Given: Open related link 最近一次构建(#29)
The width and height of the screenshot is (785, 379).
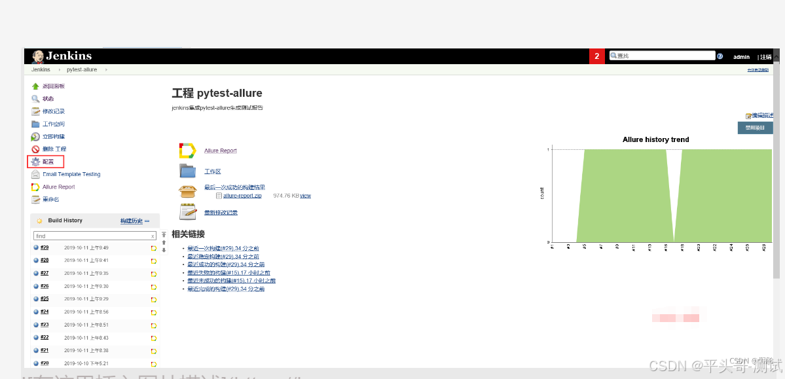Looking at the screenshot, I should pos(223,248).
